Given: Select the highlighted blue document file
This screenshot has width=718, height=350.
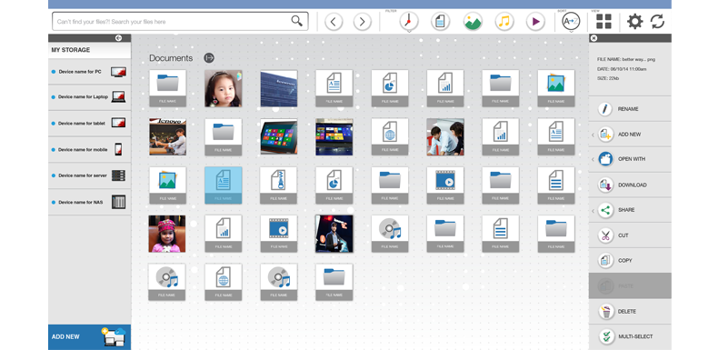Looking at the screenshot, I should click(223, 185).
